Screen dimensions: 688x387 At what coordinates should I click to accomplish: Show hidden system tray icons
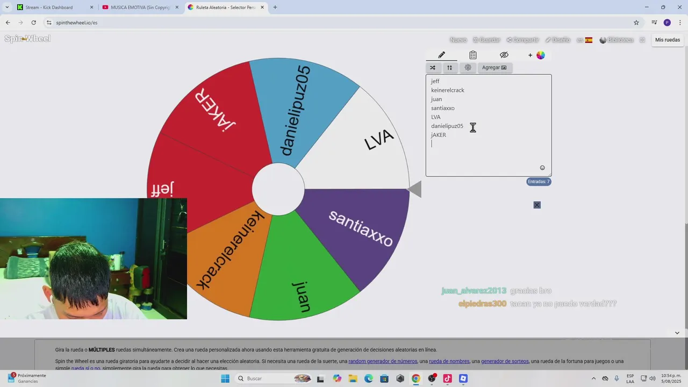coord(593,378)
